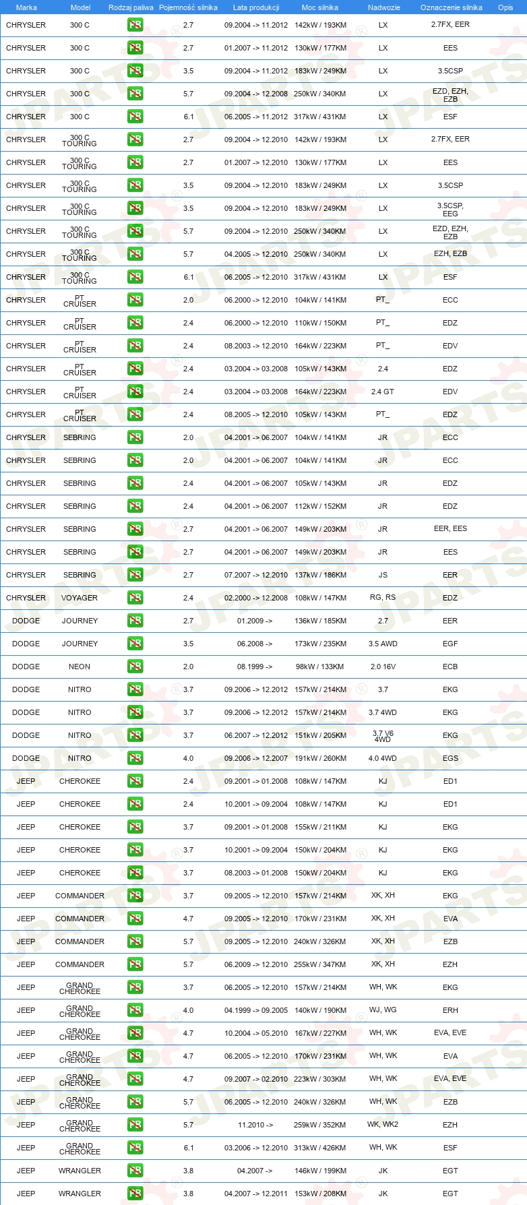Image resolution: width=527 pixels, height=1205 pixels.
Task: Click the 11.2010 -> production date cell
Action: coord(255,1125)
